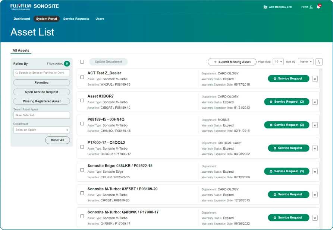Click the Sonosite Edge: 038LKR / P02522-15 title

120,166
